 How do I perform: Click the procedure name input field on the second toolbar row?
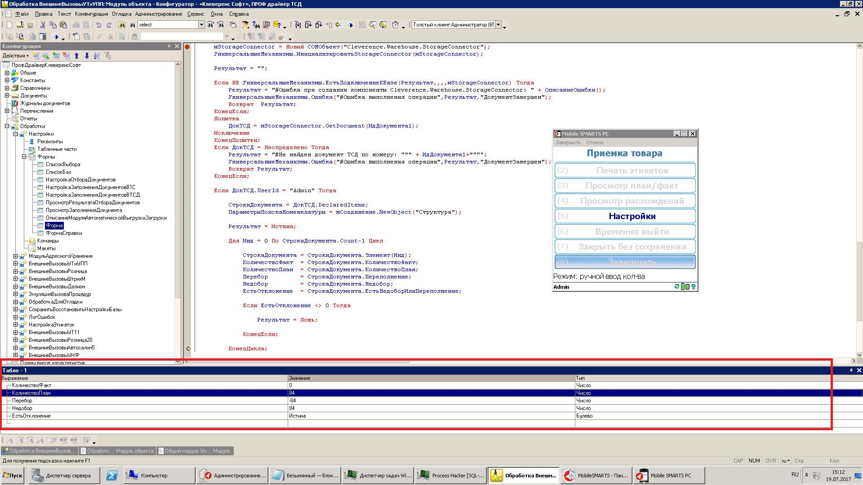182,36
